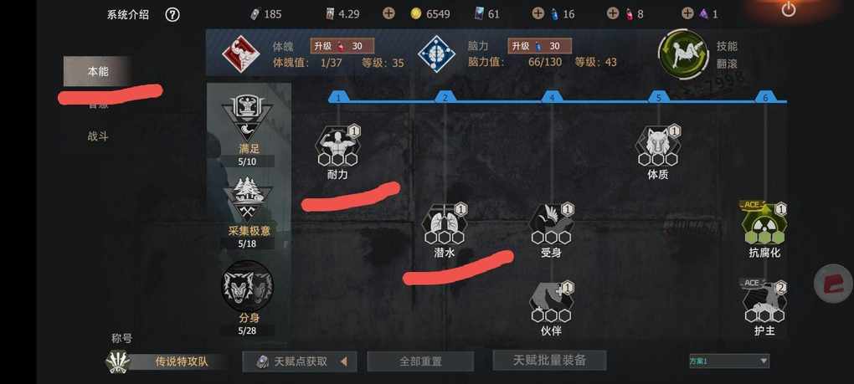Select the 潜水 diving lungs talent icon

(x=445, y=224)
